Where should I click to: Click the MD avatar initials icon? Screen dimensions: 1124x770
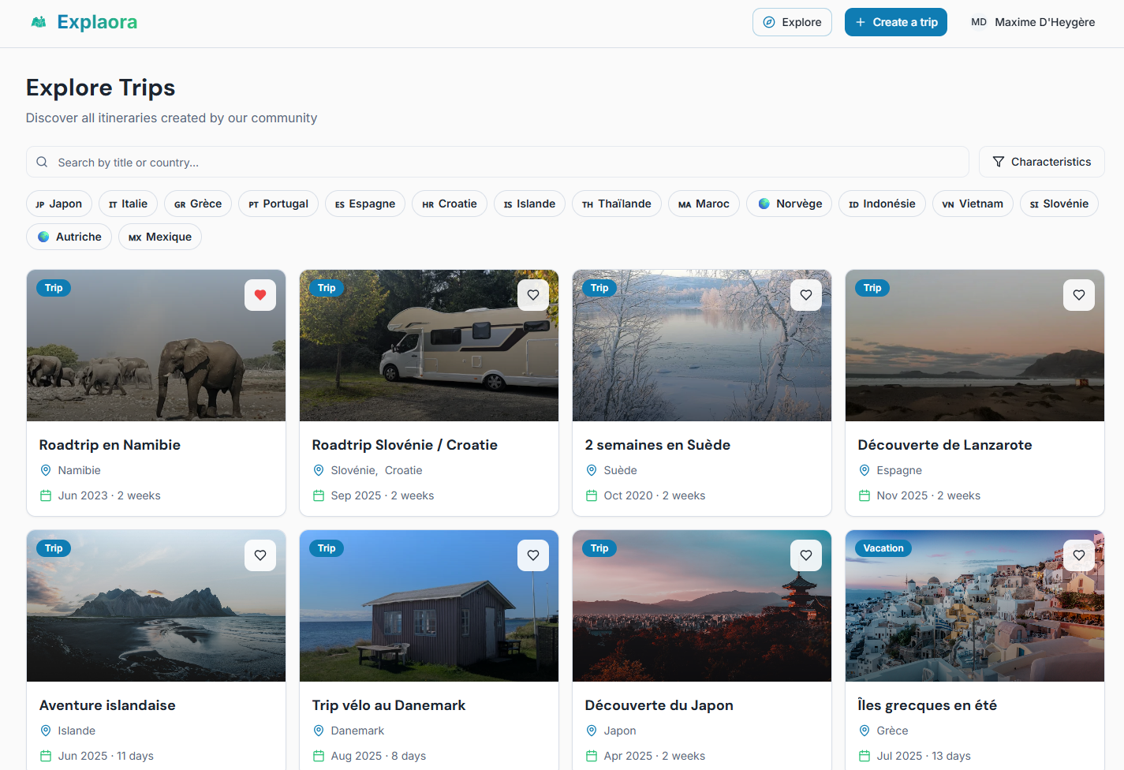tap(978, 22)
